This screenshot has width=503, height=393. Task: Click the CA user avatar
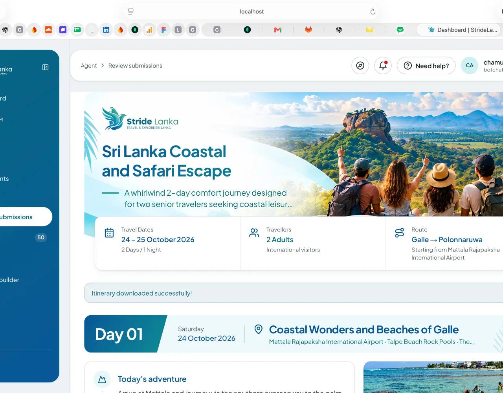pos(470,66)
